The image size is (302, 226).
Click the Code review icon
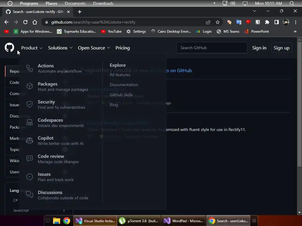(29, 159)
